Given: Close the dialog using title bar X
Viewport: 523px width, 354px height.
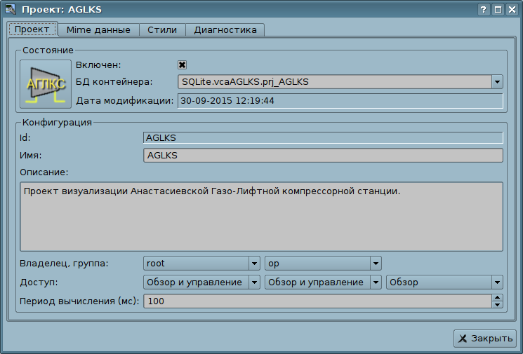Looking at the screenshot, I should (512, 10).
